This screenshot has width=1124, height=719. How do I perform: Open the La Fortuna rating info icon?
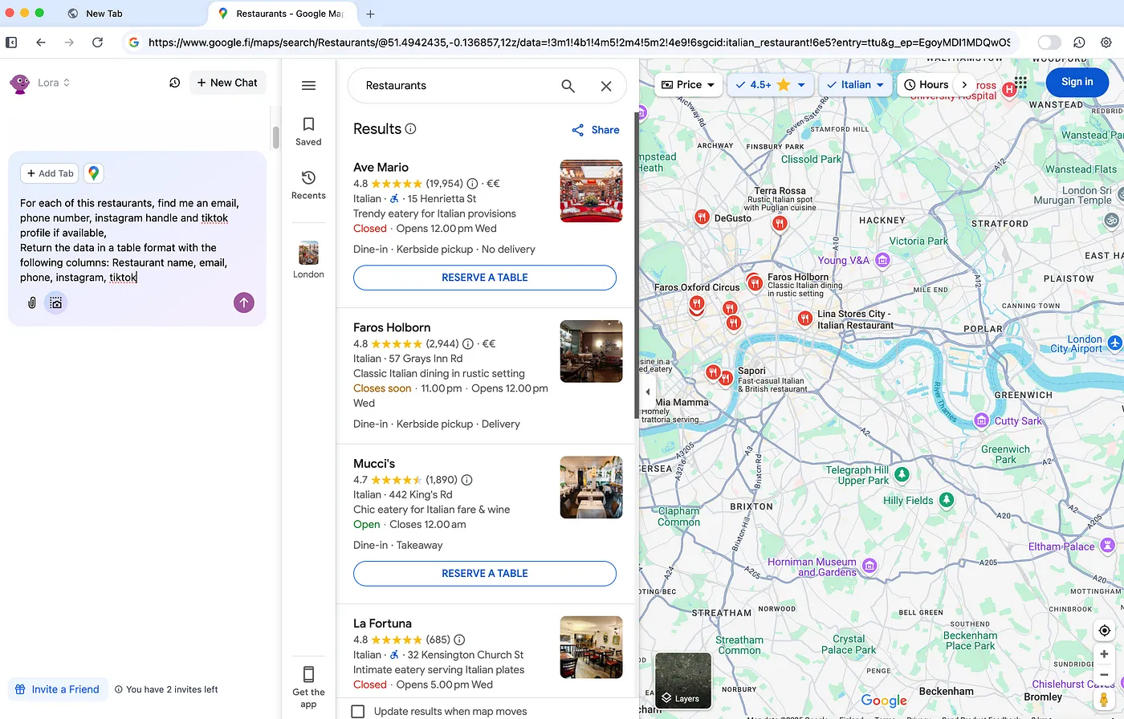[x=459, y=640]
